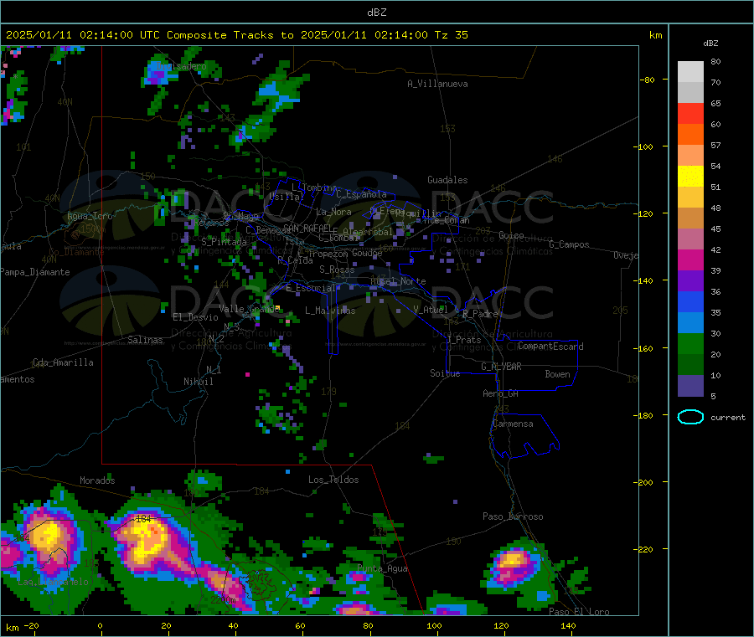Click the yellow storm core labeled 184
Image resolution: width=754 pixels, height=637 pixels.
click(x=147, y=538)
